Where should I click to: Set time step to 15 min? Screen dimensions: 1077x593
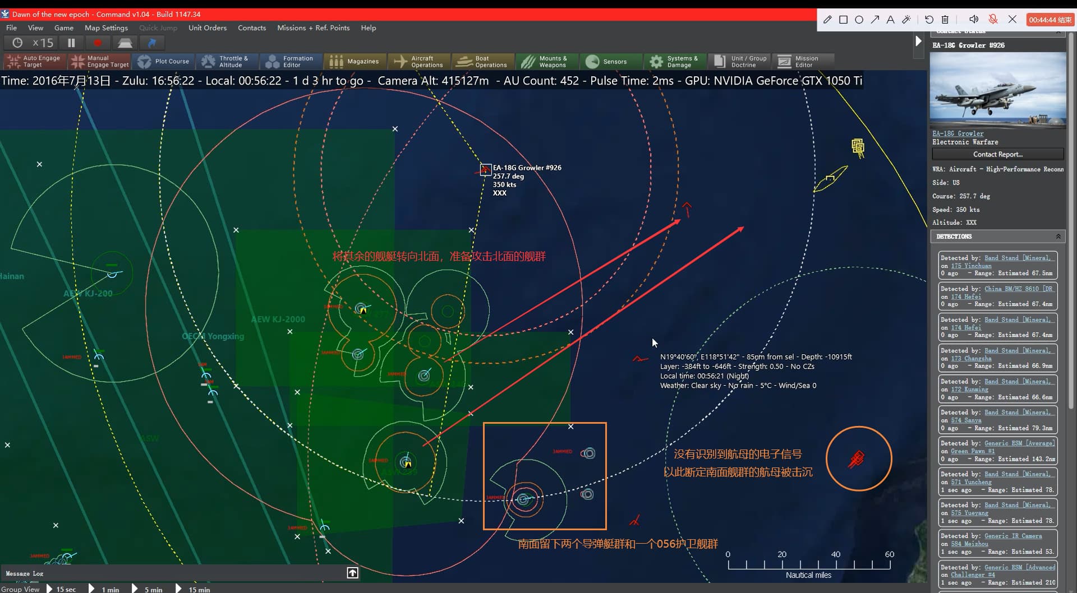click(x=192, y=589)
